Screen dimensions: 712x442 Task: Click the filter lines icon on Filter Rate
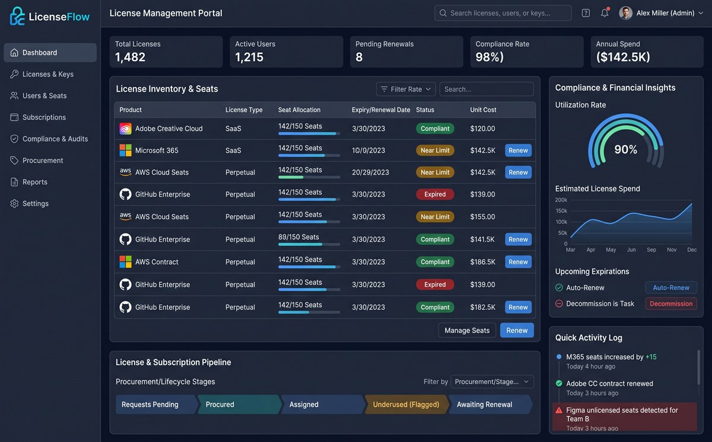point(384,89)
